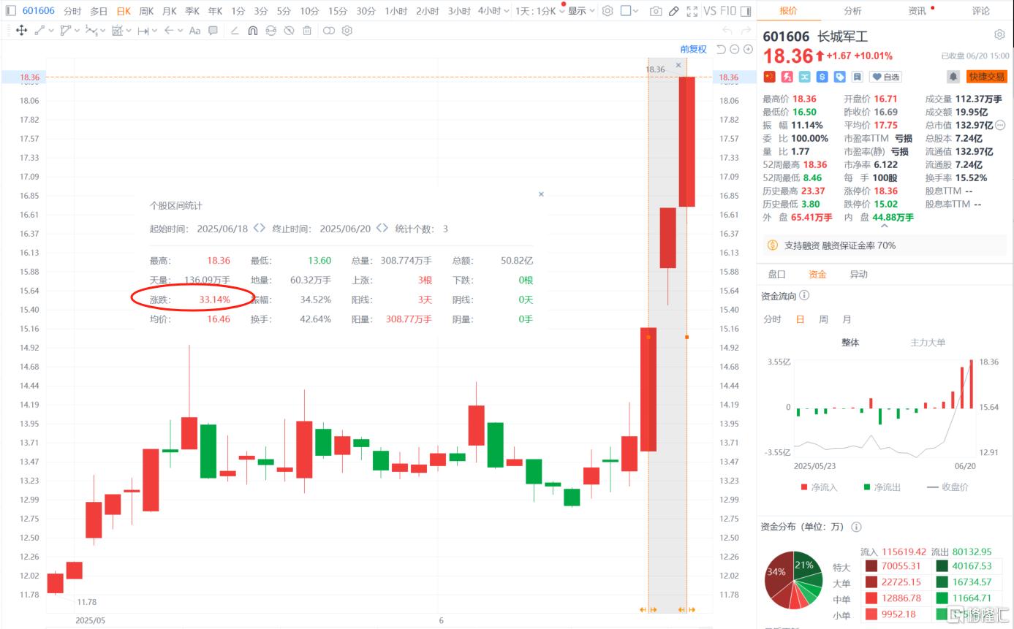This screenshot has width=1014, height=629.
Task: Delete drawings with trash bin icon
Action: point(307,31)
